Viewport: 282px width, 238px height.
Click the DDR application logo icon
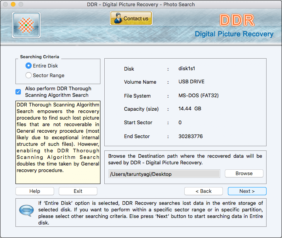coord(26,25)
